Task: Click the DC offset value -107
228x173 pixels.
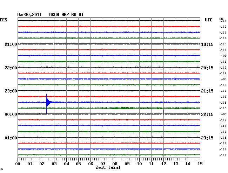Action: tap(223, 120)
